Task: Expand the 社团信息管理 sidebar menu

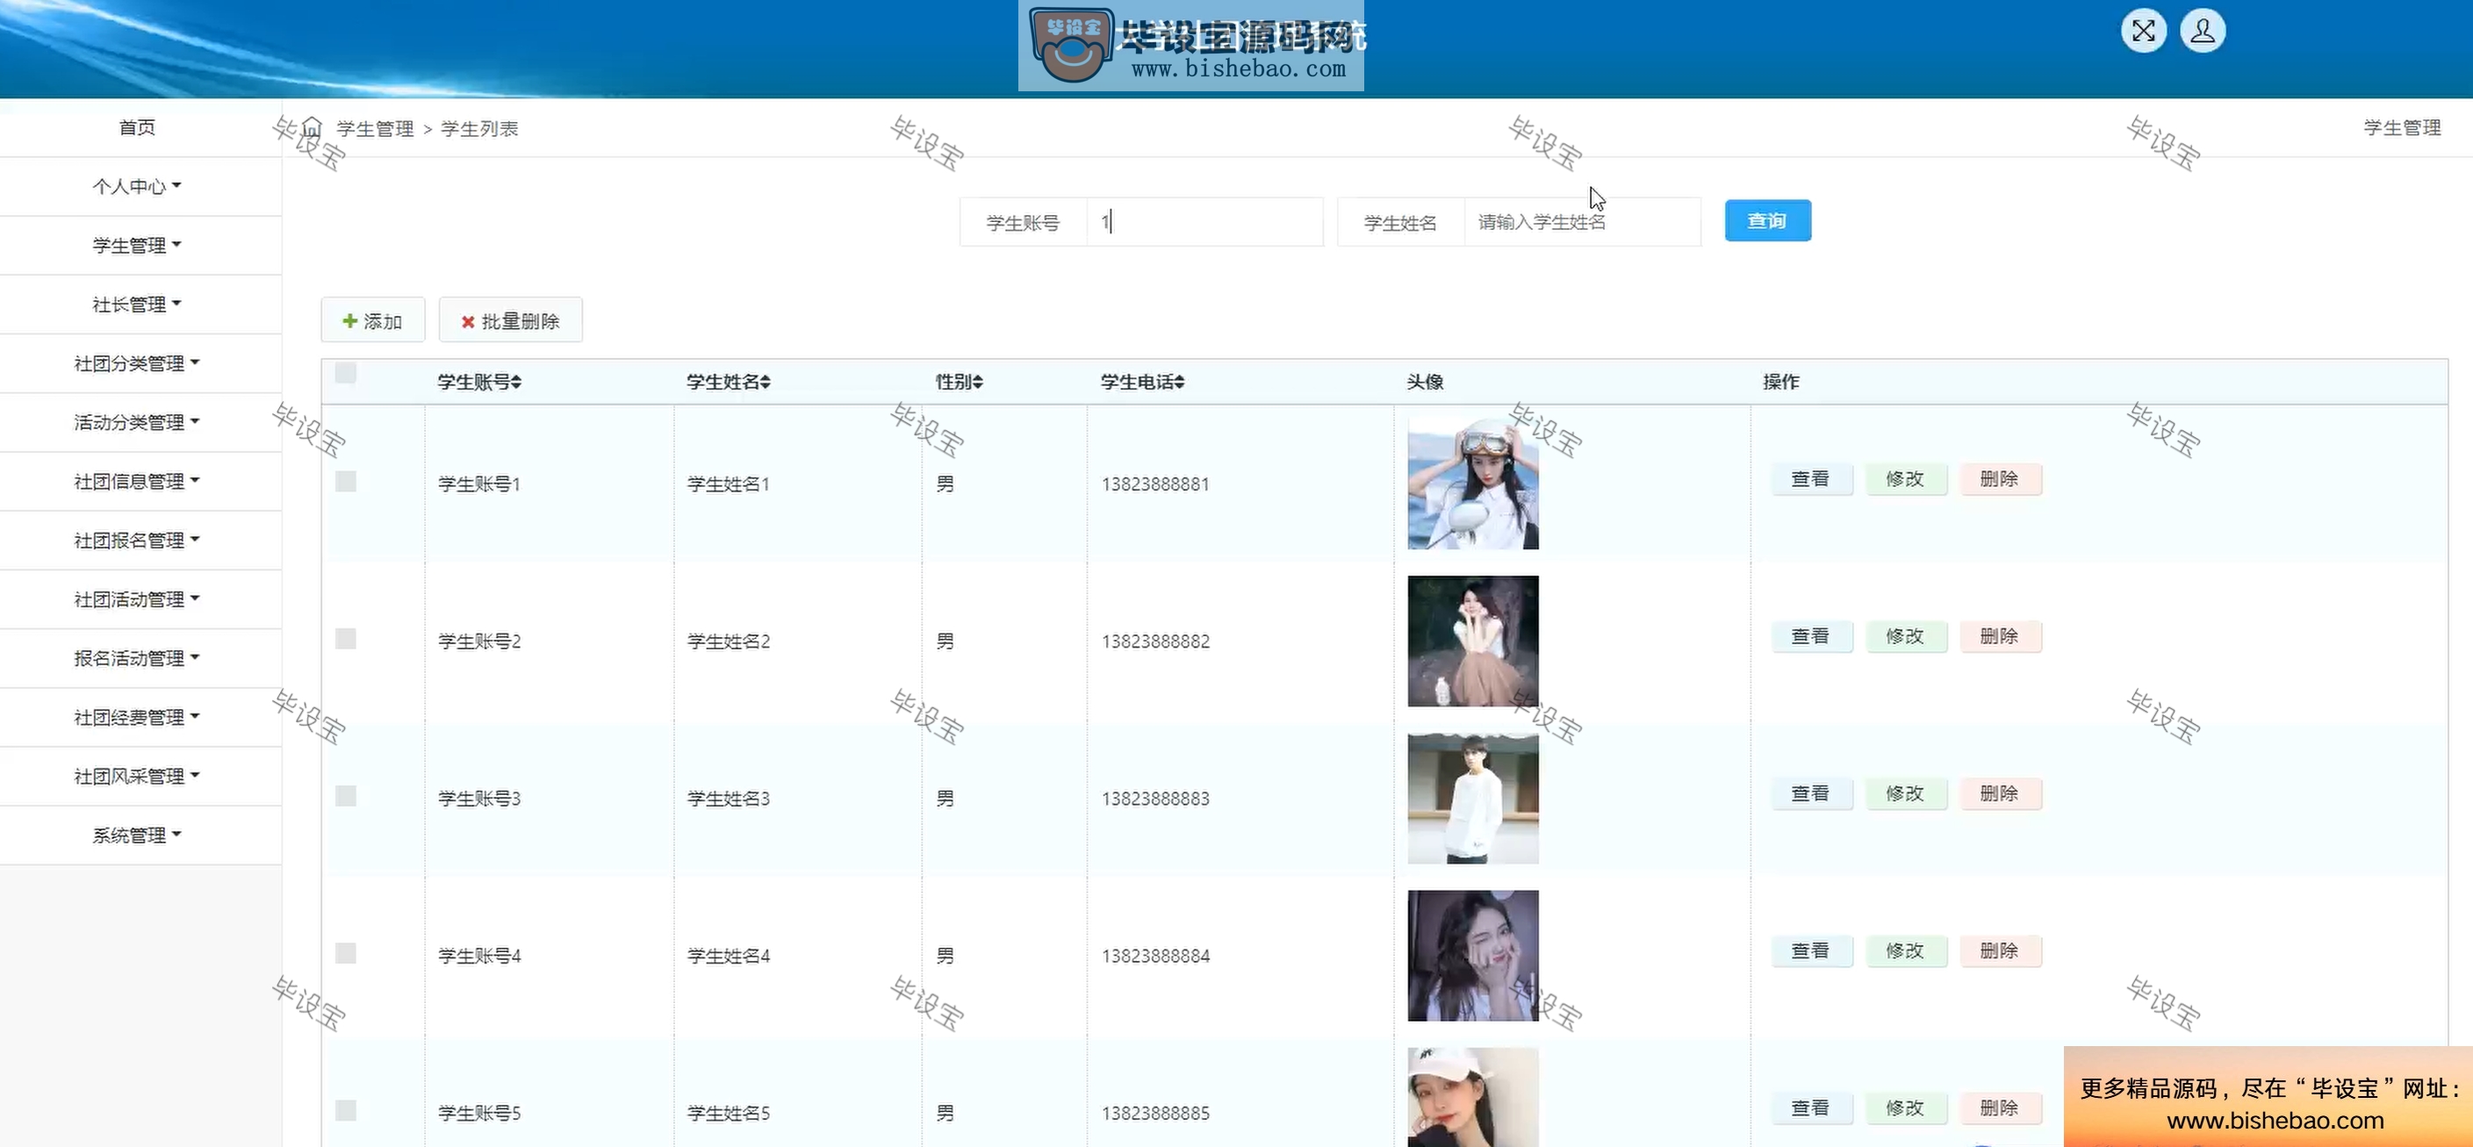Action: coord(140,481)
